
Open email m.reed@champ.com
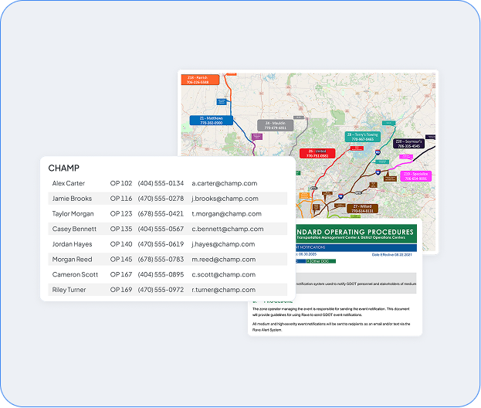tap(224, 260)
